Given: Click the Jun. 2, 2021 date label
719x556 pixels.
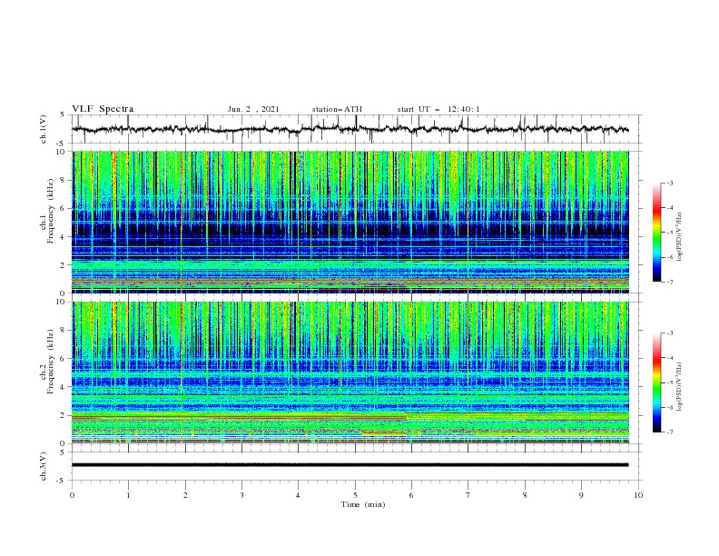Looking at the screenshot, I should pos(253,109).
